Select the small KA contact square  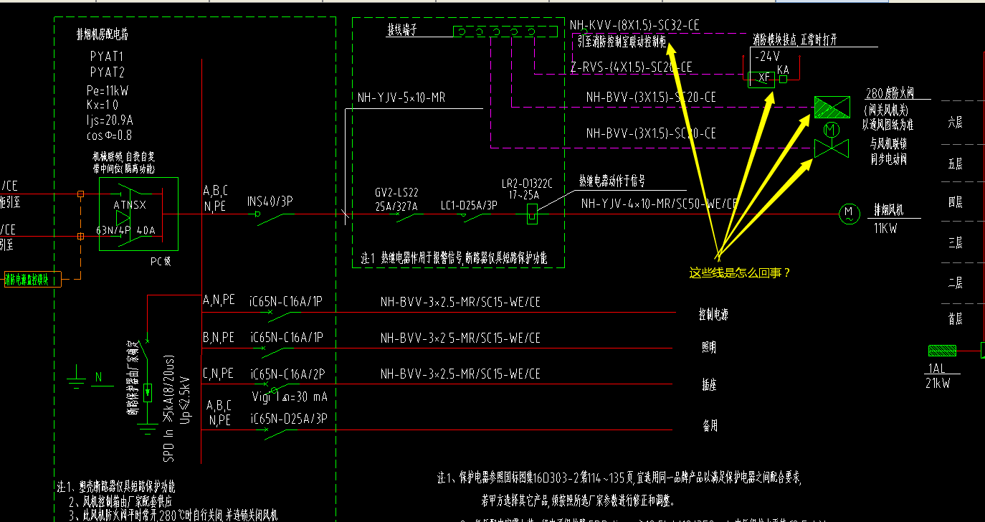(784, 80)
